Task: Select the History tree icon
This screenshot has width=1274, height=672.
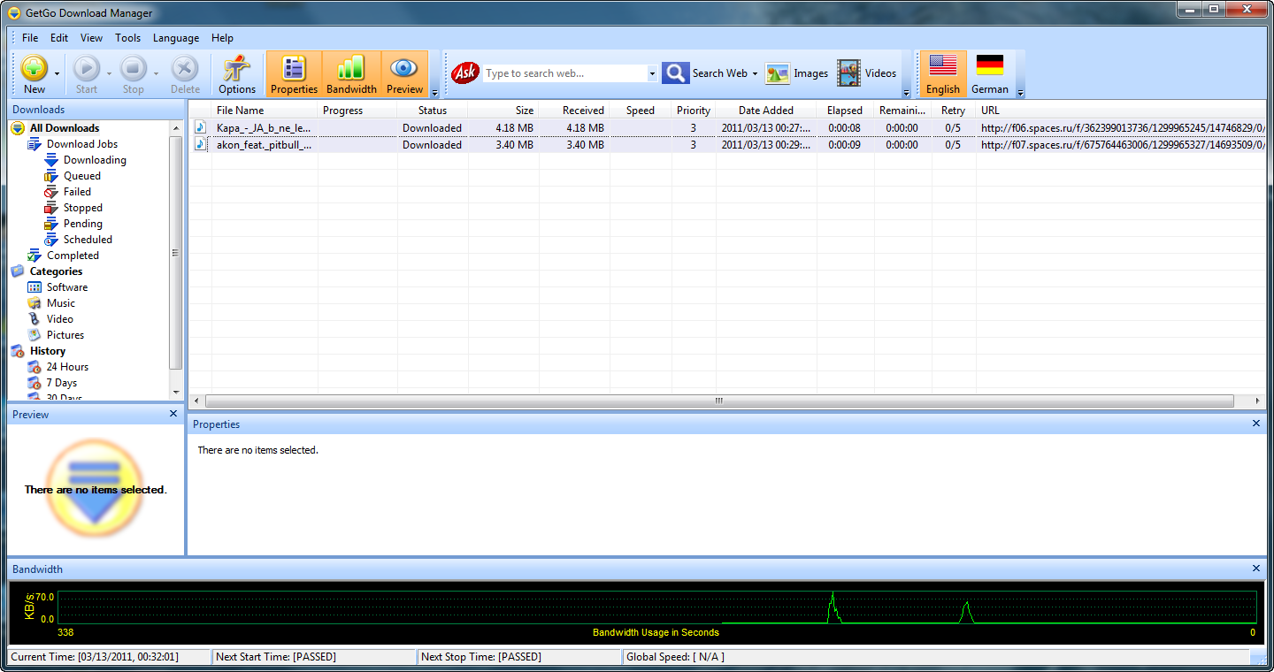Action: (18, 351)
